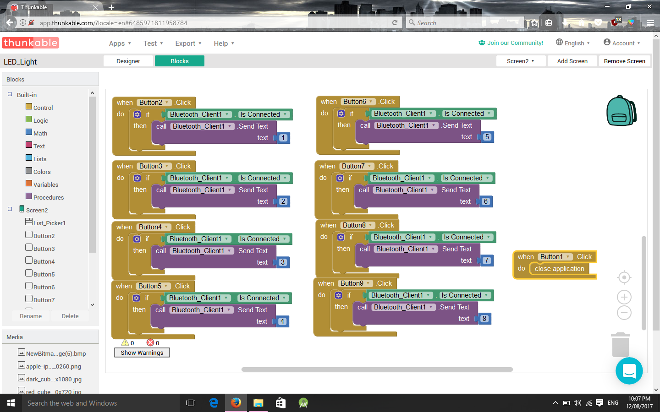660x412 pixels.
Task: Switch to the Designer tab
Action: click(128, 61)
